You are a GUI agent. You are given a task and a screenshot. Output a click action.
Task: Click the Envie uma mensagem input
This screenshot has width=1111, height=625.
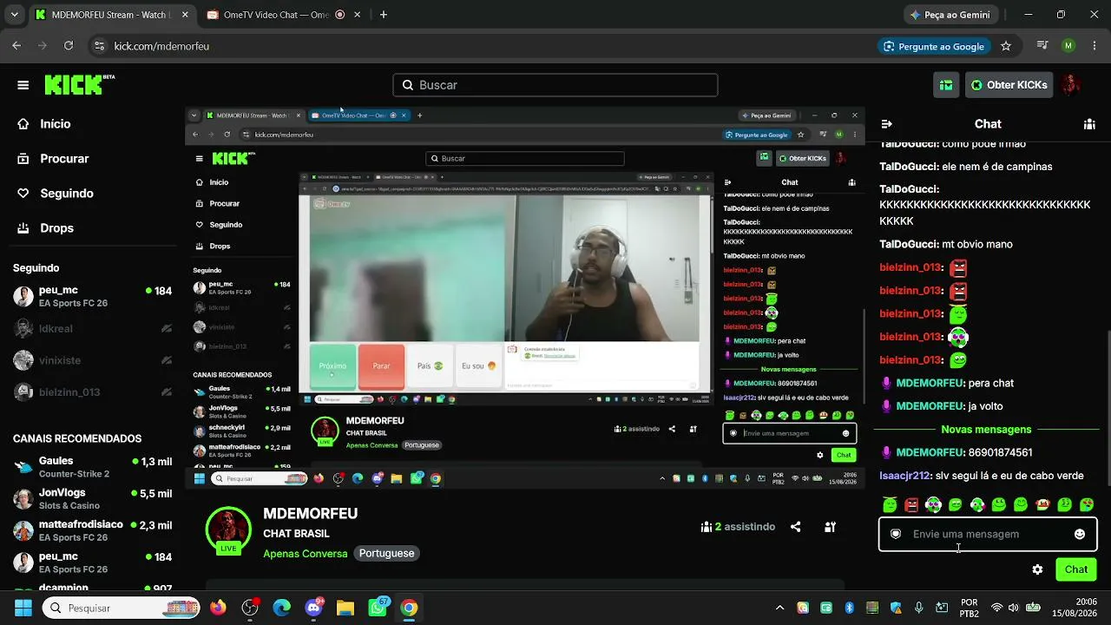988,535
